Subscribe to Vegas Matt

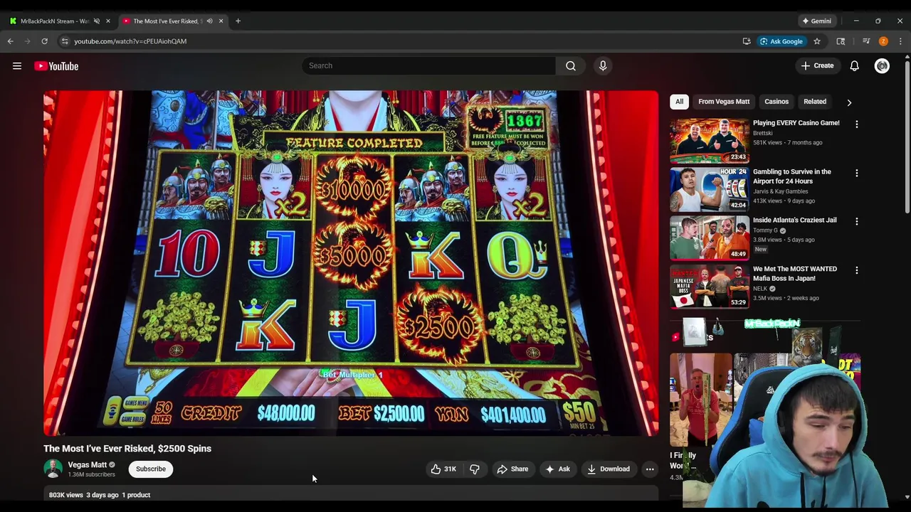click(151, 469)
